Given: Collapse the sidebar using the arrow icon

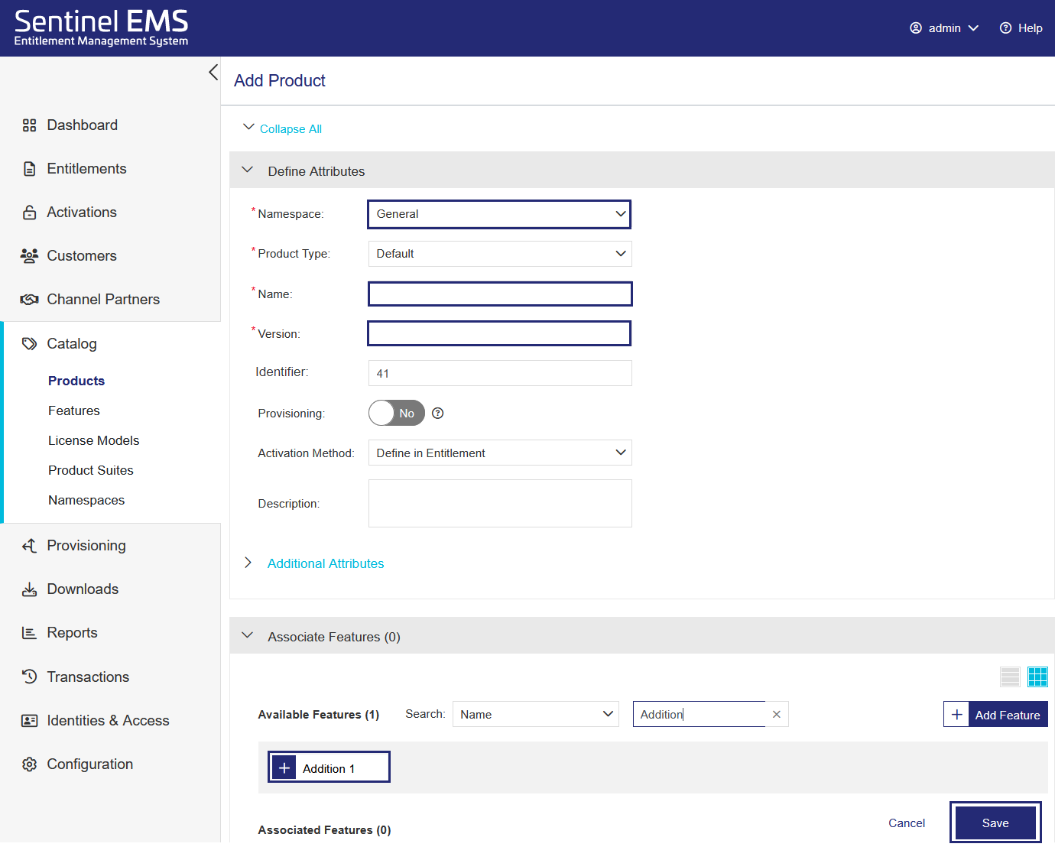Looking at the screenshot, I should coord(213,73).
